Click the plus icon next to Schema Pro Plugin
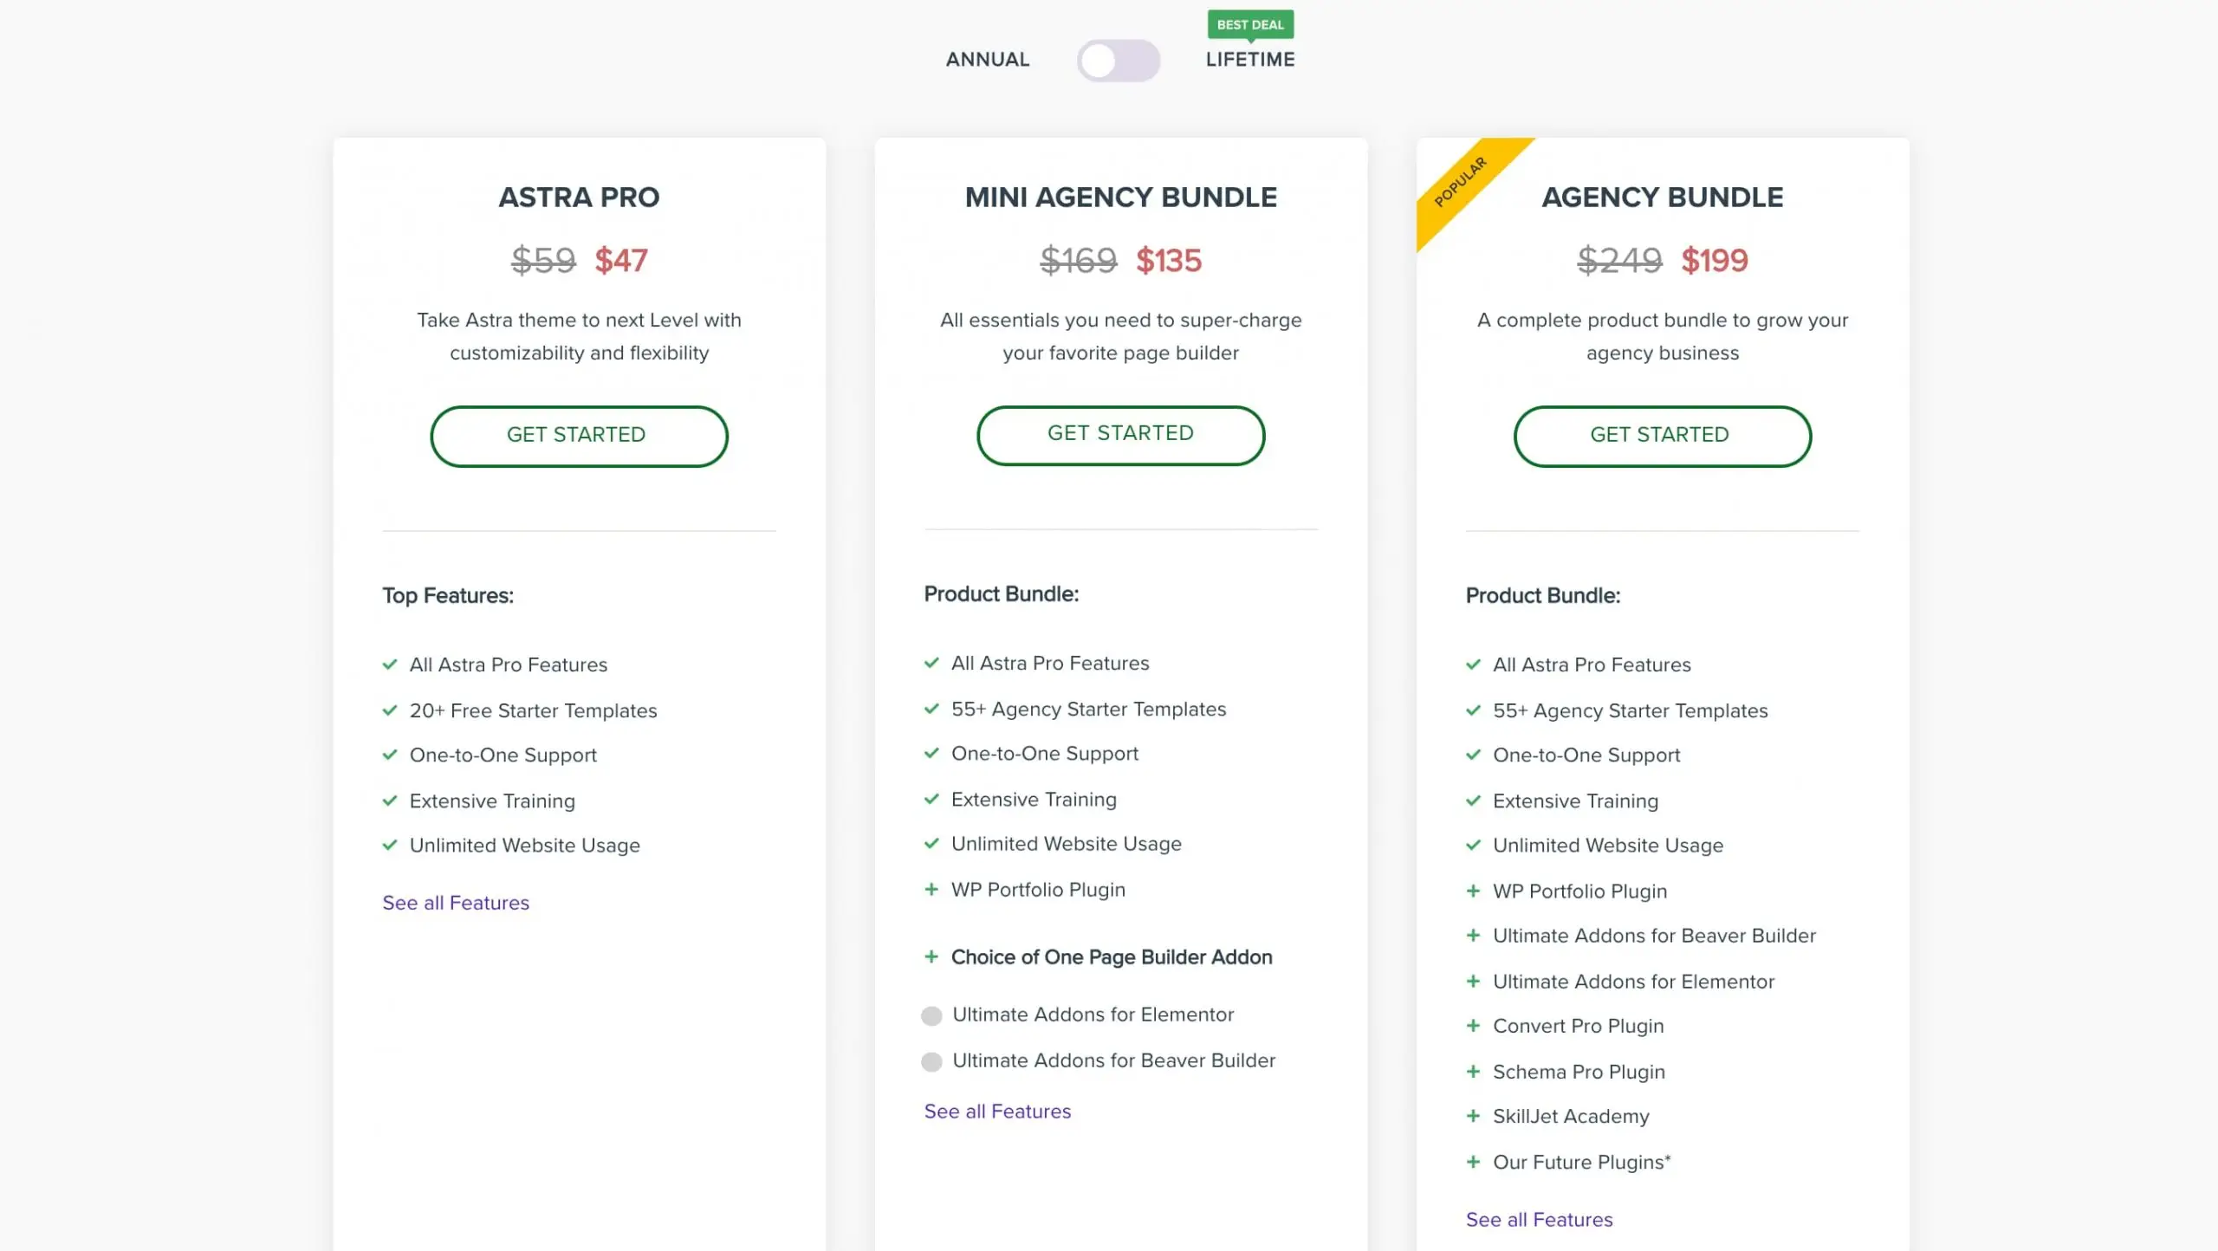The image size is (2218, 1251). pos(1473,1071)
